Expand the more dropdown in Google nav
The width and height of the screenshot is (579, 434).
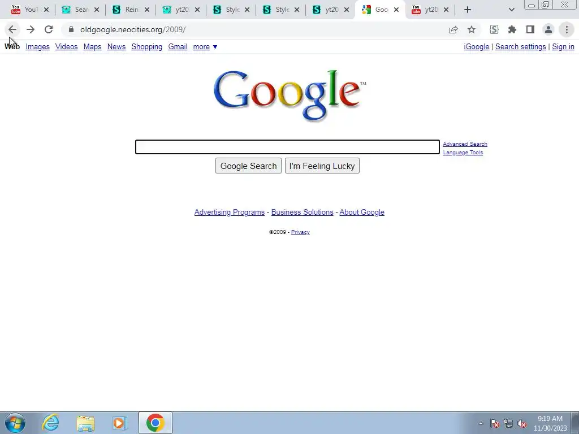click(x=205, y=47)
